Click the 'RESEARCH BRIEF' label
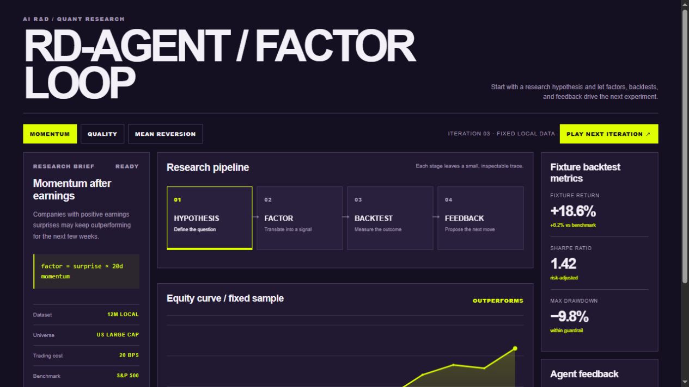The width and height of the screenshot is (689, 387). click(x=64, y=166)
